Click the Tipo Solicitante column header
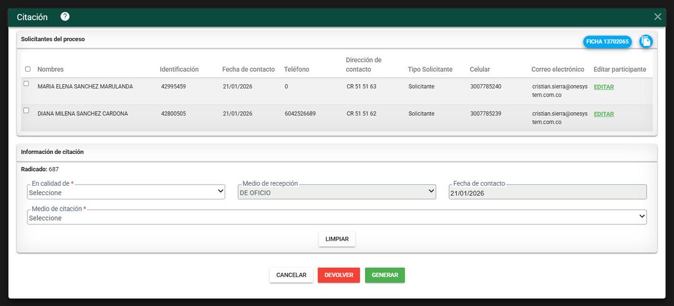 [x=430, y=69]
